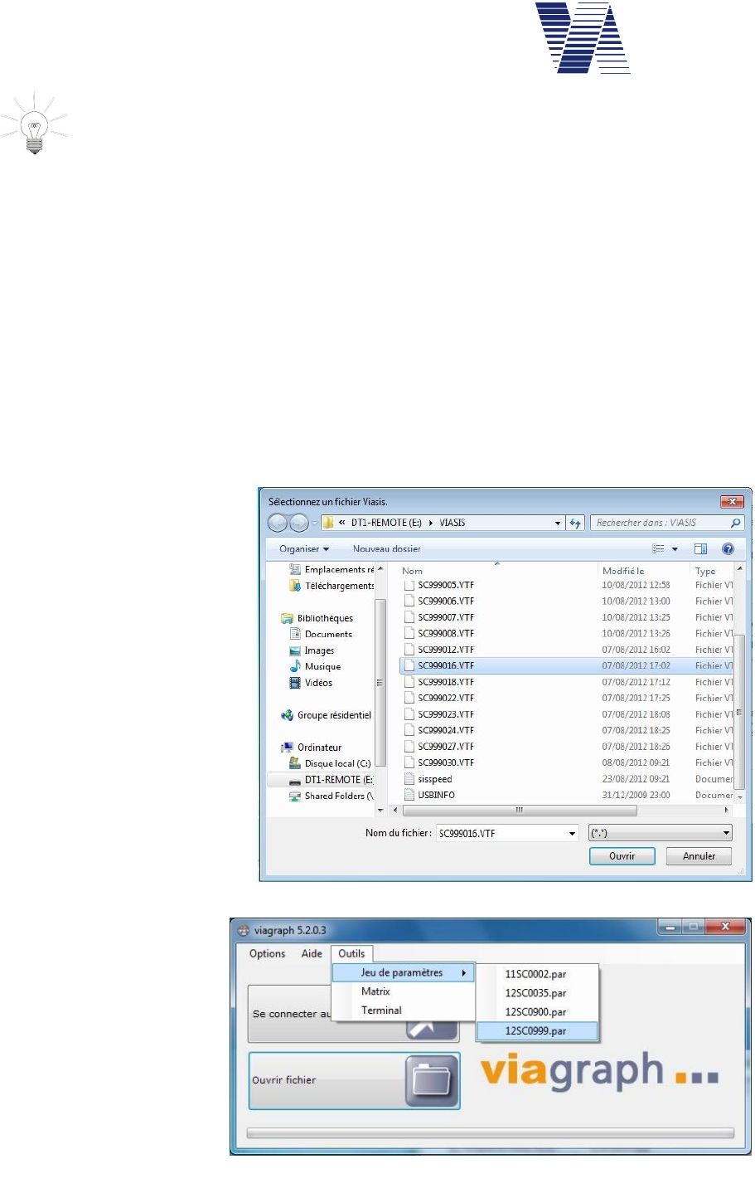The image size is (755, 1203).
Task: Select the Terminal menu entry
Action: coord(404,1011)
